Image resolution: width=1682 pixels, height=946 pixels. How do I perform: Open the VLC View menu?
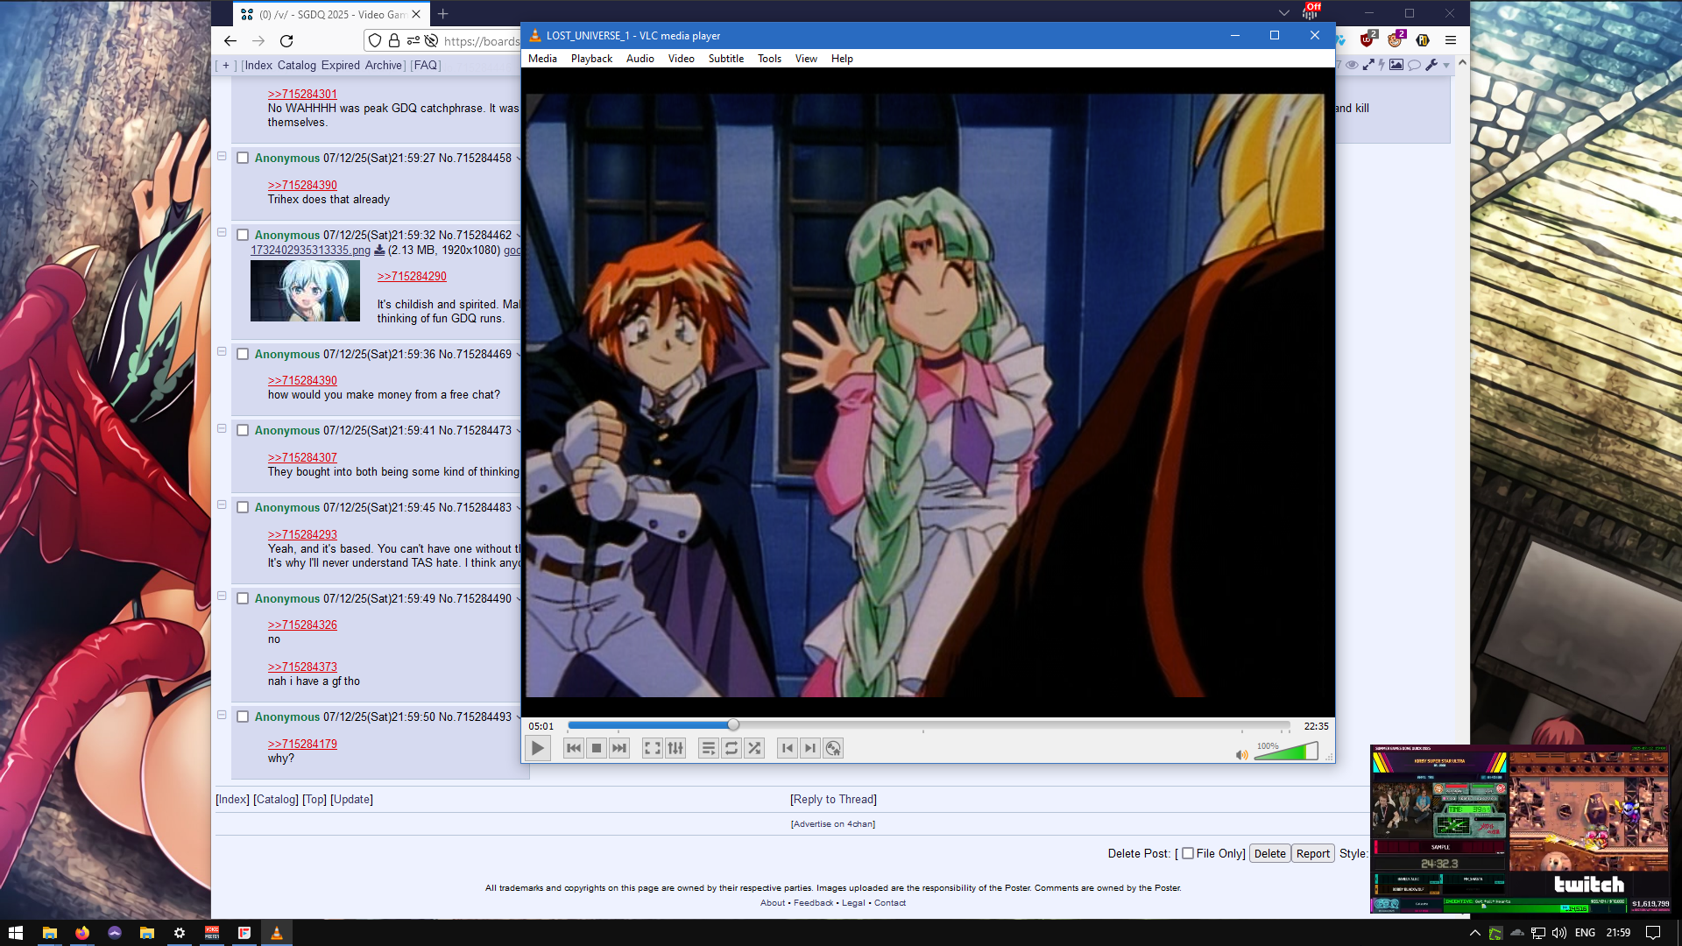click(x=806, y=59)
